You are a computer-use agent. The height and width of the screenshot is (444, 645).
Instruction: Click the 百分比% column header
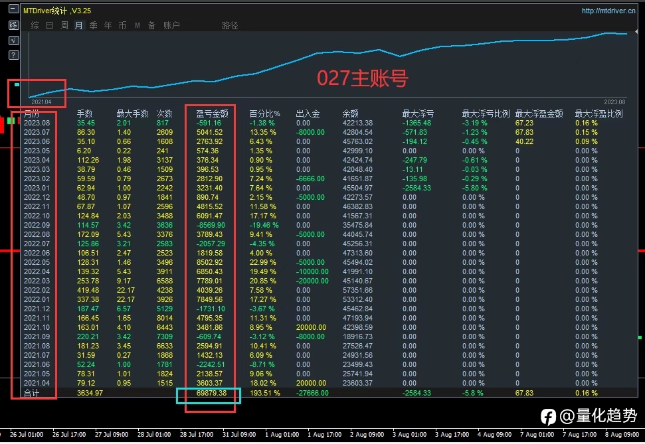265,113
